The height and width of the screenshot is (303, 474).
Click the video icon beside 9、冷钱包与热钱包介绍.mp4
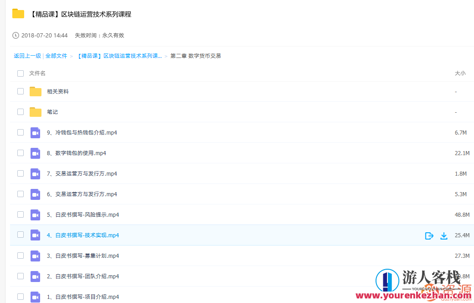pos(35,132)
